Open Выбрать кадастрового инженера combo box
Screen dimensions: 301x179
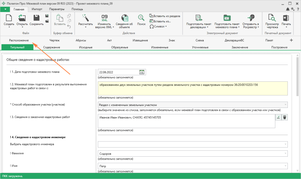[285, 144]
